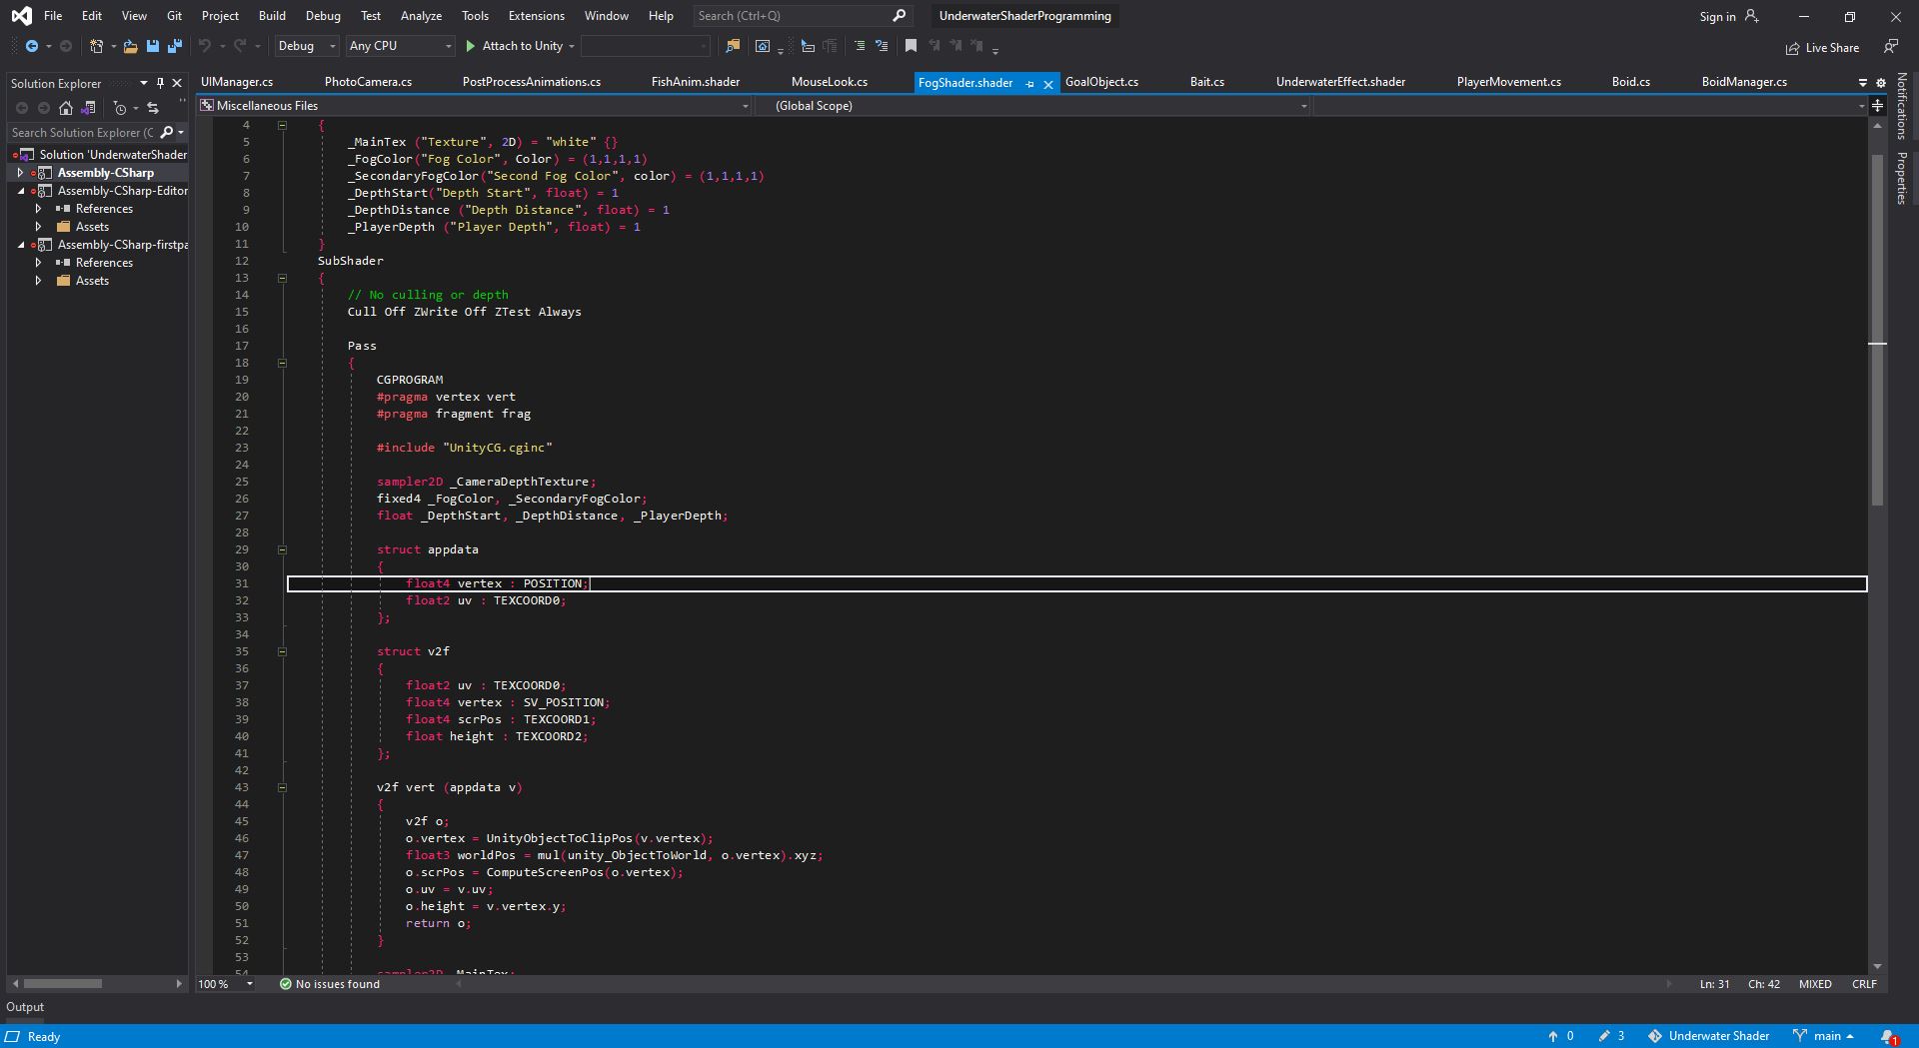Click the Find in Files toolbar icon
Screen dimensions: 1919x1048
pos(733,46)
